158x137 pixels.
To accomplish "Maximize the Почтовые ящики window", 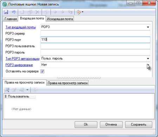I will 138,3.
